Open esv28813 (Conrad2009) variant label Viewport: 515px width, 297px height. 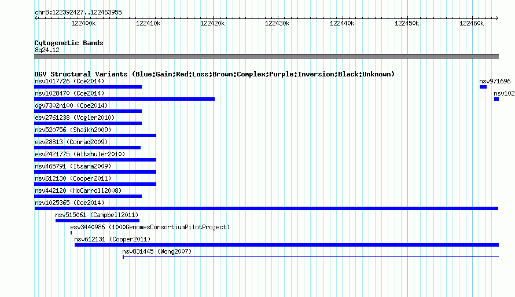pos(71,142)
